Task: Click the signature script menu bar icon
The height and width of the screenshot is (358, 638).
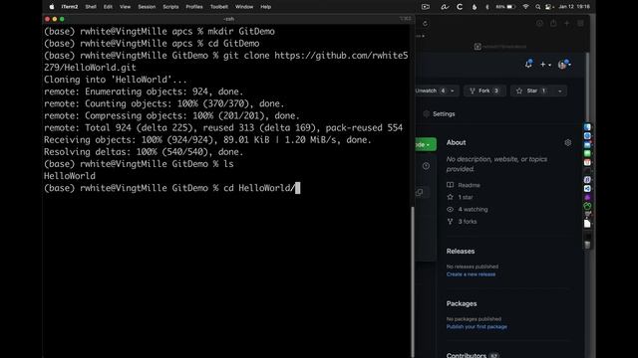Action: (445, 7)
